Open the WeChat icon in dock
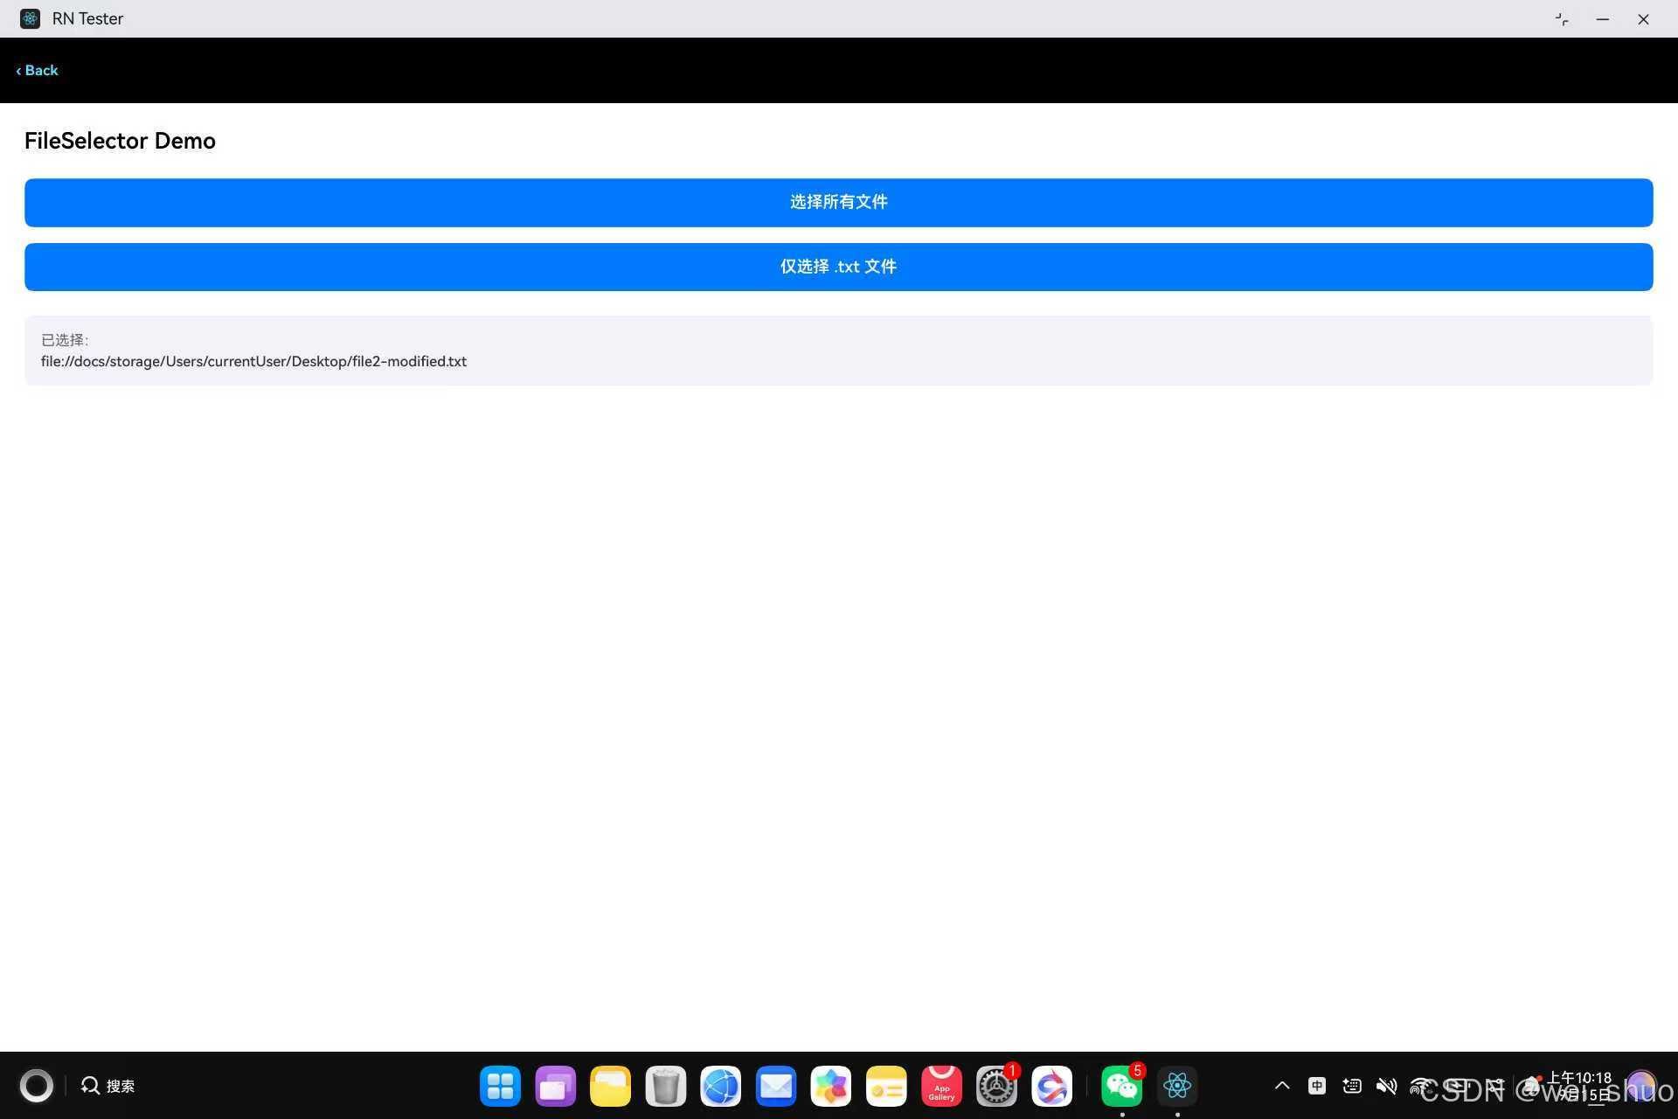Screen dimensions: 1678x1119 [1121, 1087]
